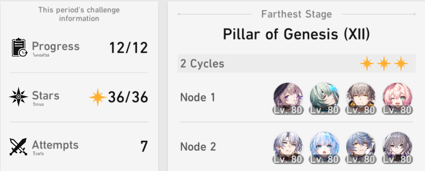Select the green-haired Node 1 character avatar
Image resolution: width=425 pixels, height=171 pixels.
click(324, 98)
